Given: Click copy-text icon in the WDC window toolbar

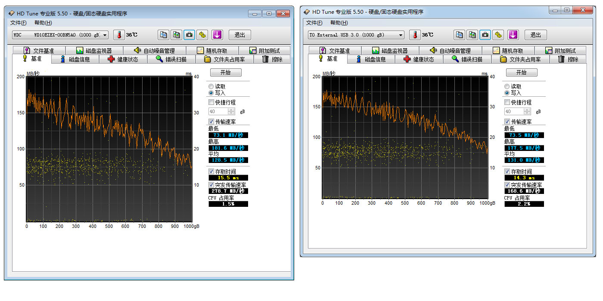Looking at the screenshot, I should 163,35.
